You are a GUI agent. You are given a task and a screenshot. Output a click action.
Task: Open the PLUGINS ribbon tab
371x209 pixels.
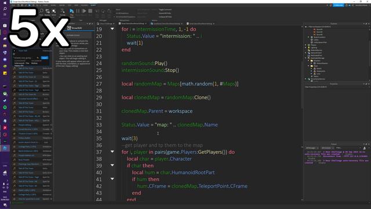(84, 5)
